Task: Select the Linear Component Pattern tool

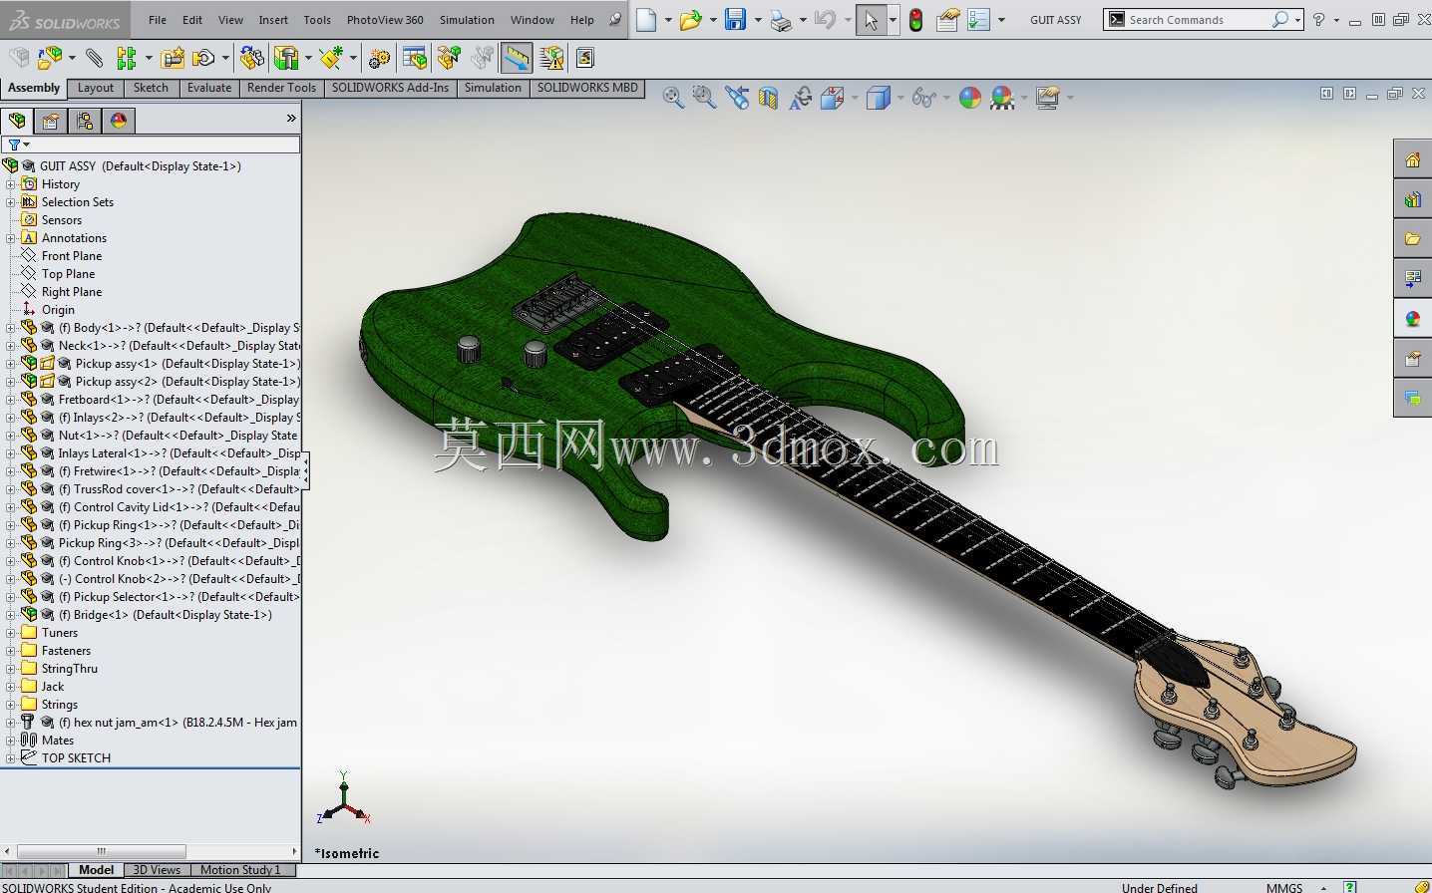Action: [126, 59]
